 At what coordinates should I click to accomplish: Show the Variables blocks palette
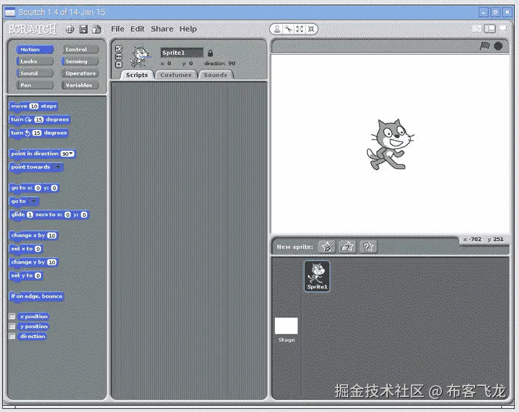tap(80, 85)
